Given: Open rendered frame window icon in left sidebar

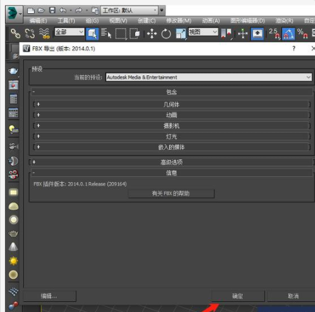Looking at the screenshot, I should click(x=13, y=85).
